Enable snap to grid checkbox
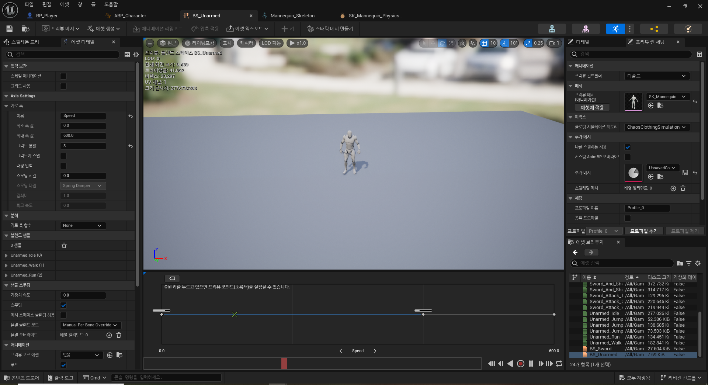 point(63,156)
